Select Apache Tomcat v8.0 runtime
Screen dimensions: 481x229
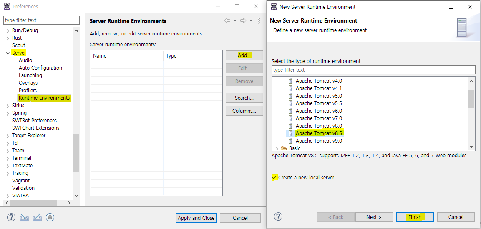(319, 126)
